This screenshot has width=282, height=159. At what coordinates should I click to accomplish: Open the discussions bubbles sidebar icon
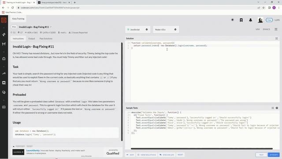point(4,92)
